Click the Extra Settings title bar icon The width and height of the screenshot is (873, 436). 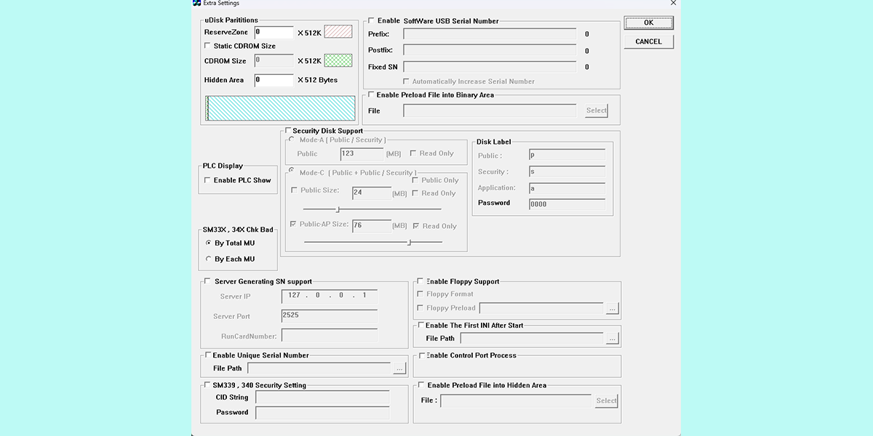point(197,4)
